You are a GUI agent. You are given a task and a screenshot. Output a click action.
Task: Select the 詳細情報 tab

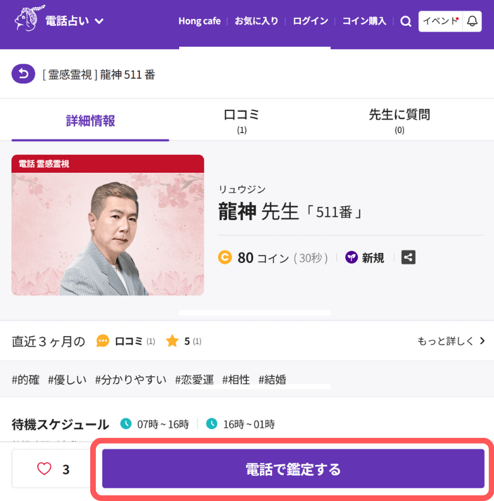click(90, 121)
